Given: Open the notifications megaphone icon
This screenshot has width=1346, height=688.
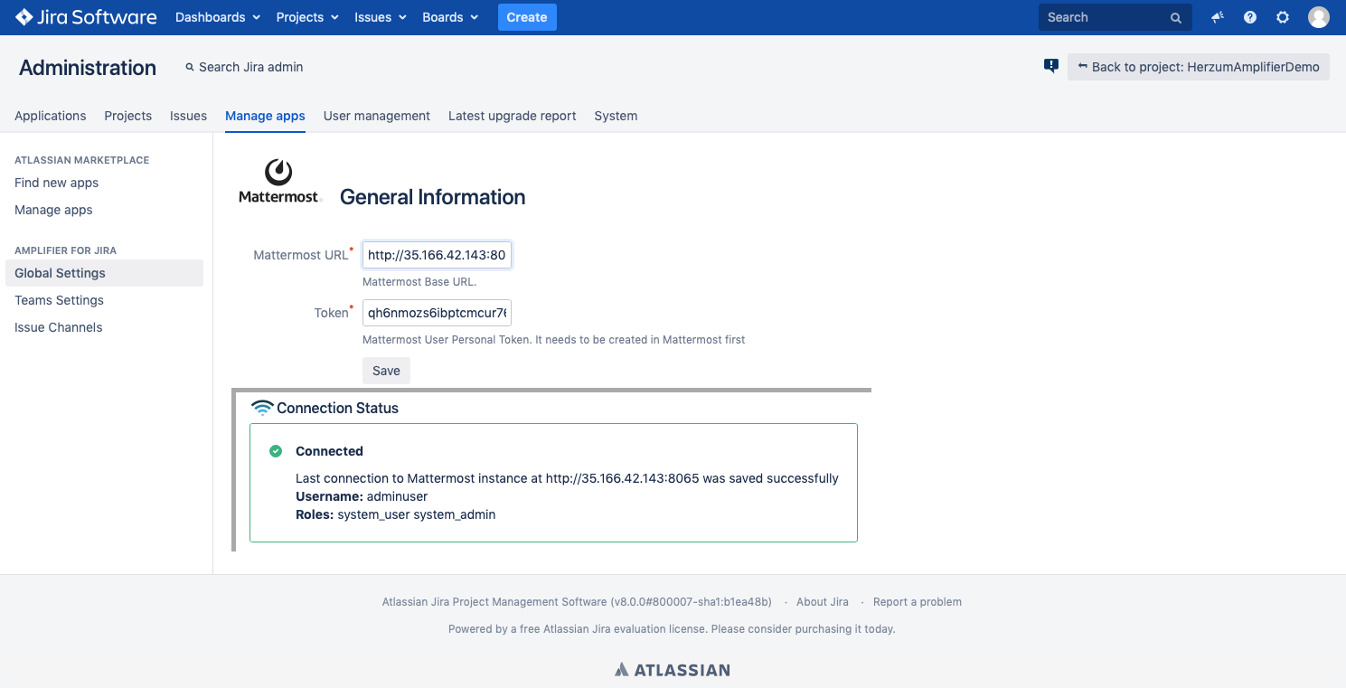Looking at the screenshot, I should (1218, 17).
